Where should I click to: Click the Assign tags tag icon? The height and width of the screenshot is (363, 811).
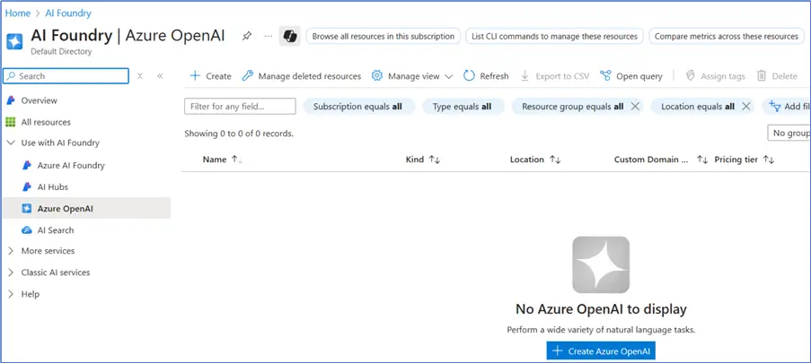tap(690, 76)
